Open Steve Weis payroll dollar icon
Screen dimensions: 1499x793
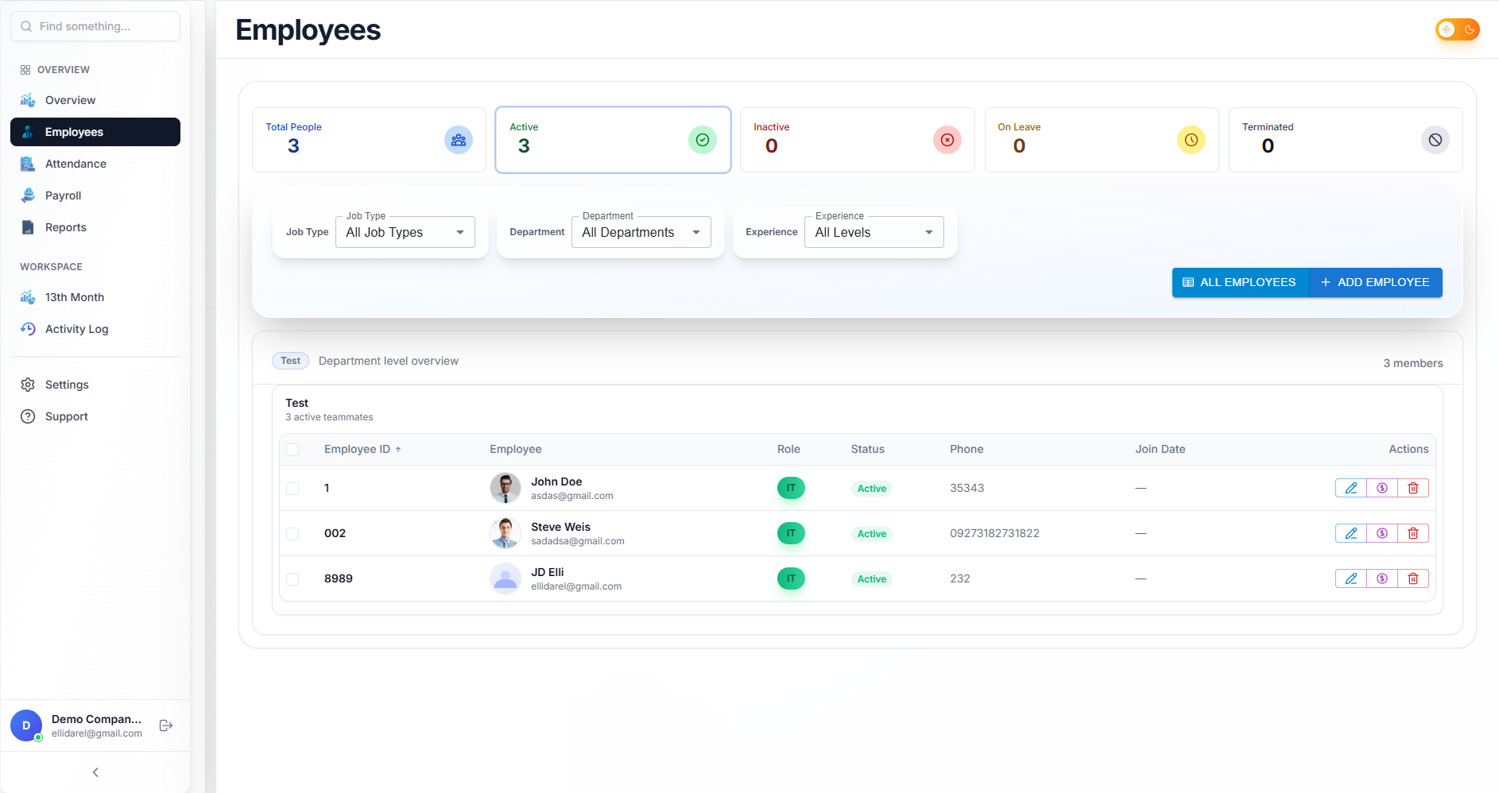tap(1382, 533)
